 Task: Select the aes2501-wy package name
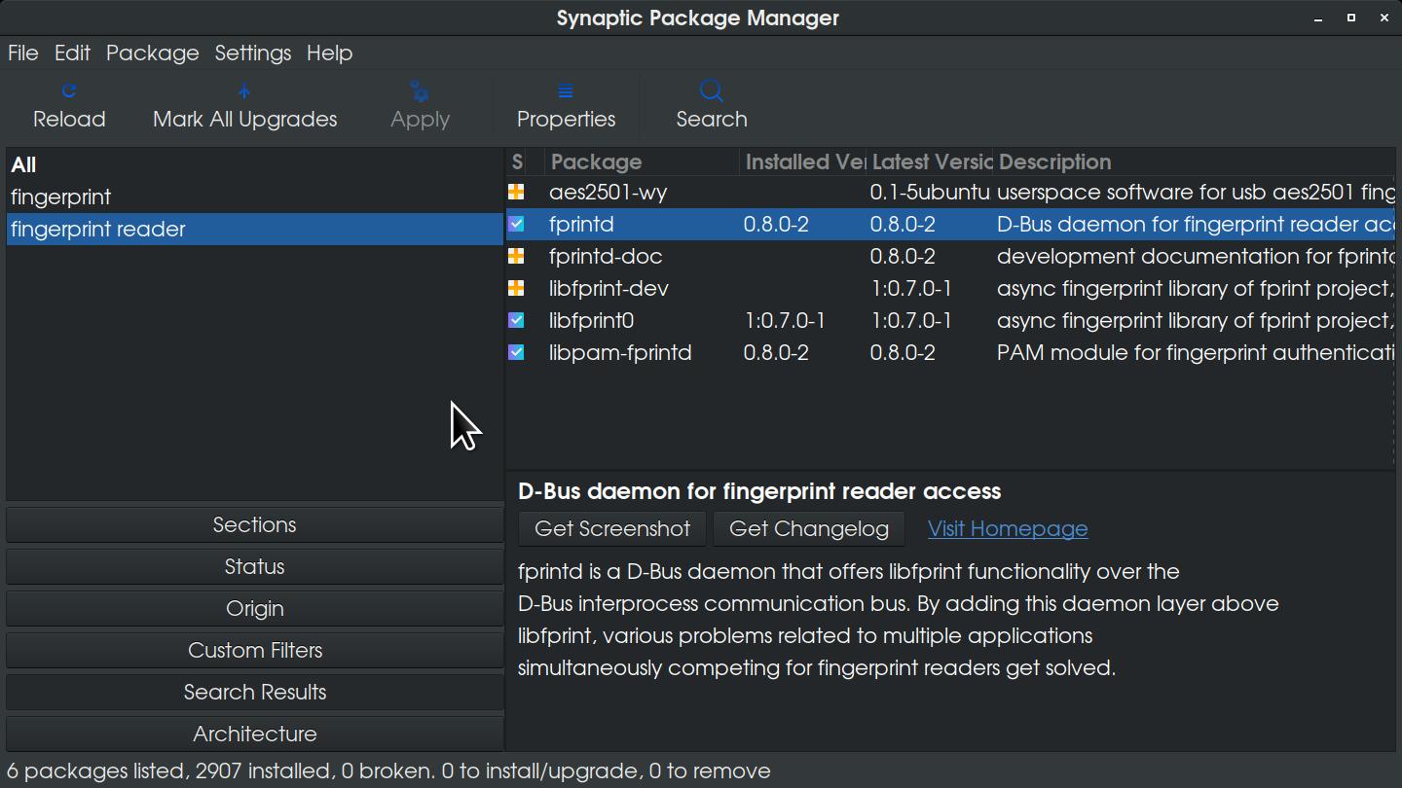click(608, 192)
